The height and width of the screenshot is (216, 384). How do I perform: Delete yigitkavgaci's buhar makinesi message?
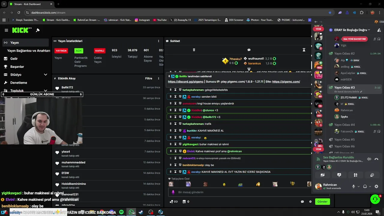pos(171,144)
